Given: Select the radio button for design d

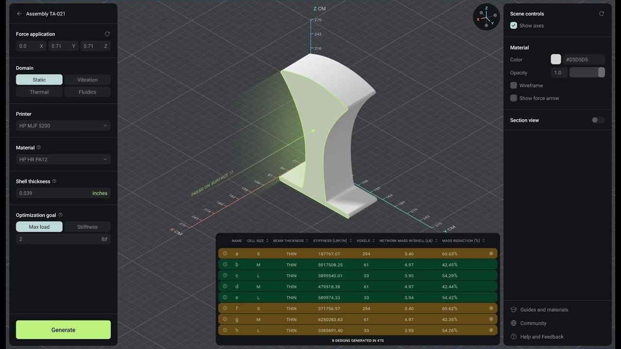Looking at the screenshot, I should point(225,286).
